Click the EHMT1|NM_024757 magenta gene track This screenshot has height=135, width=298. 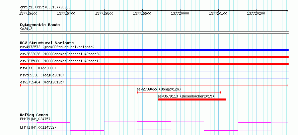(154, 122)
